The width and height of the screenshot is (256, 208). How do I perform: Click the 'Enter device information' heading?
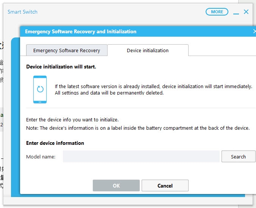(55, 143)
